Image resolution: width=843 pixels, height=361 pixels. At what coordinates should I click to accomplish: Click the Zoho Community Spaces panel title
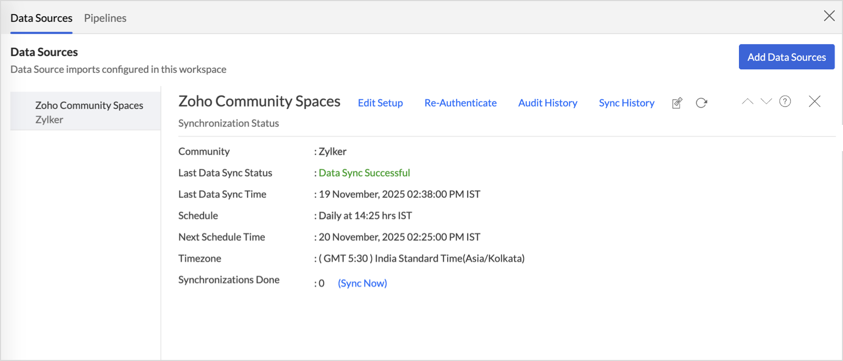point(259,101)
